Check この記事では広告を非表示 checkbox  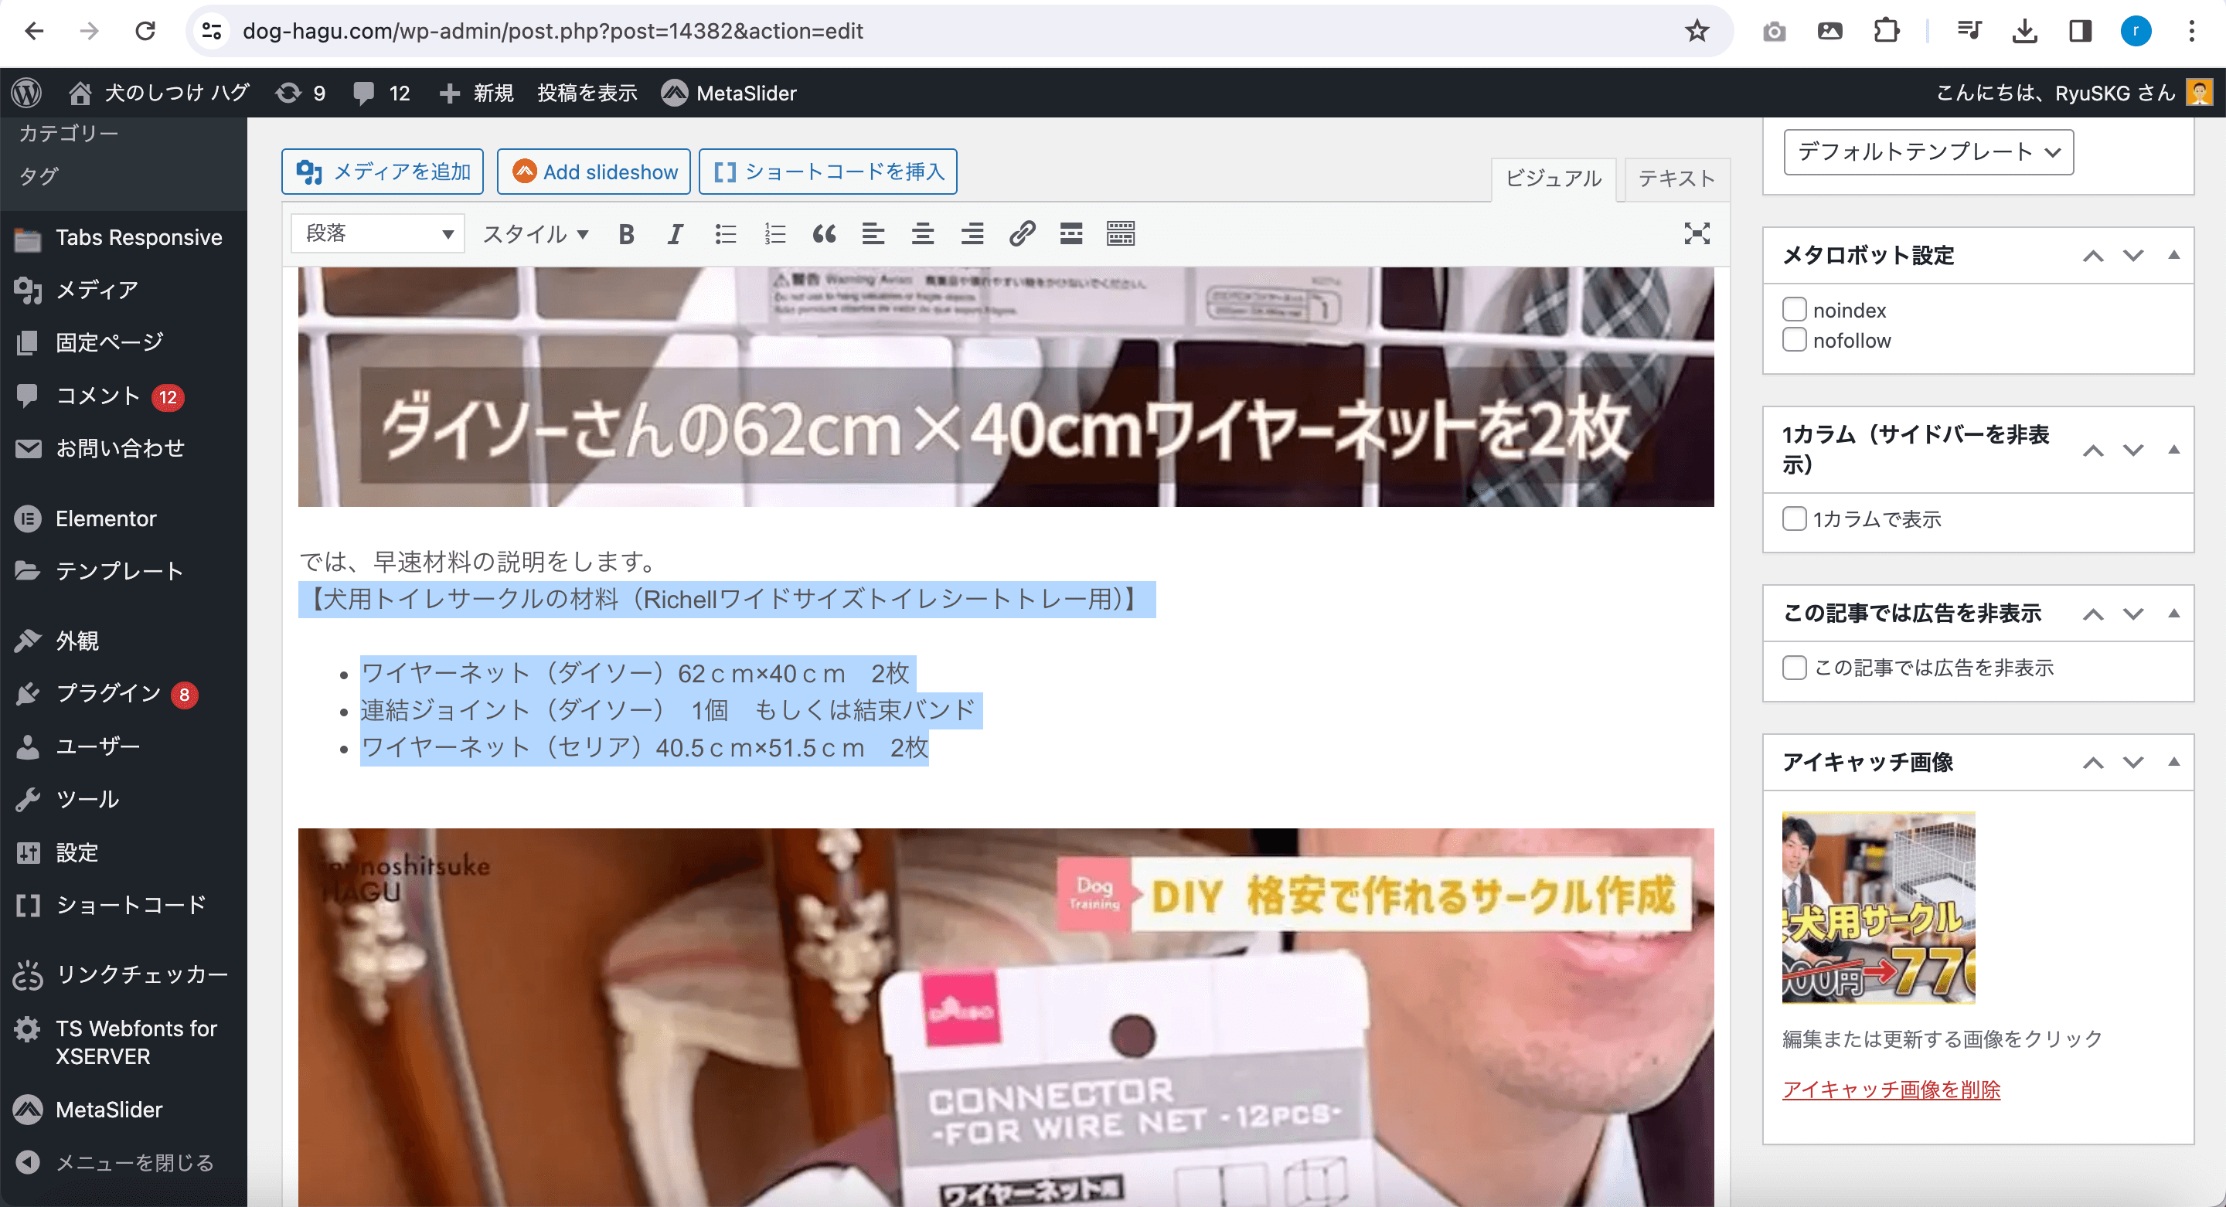coord(1794,668)
